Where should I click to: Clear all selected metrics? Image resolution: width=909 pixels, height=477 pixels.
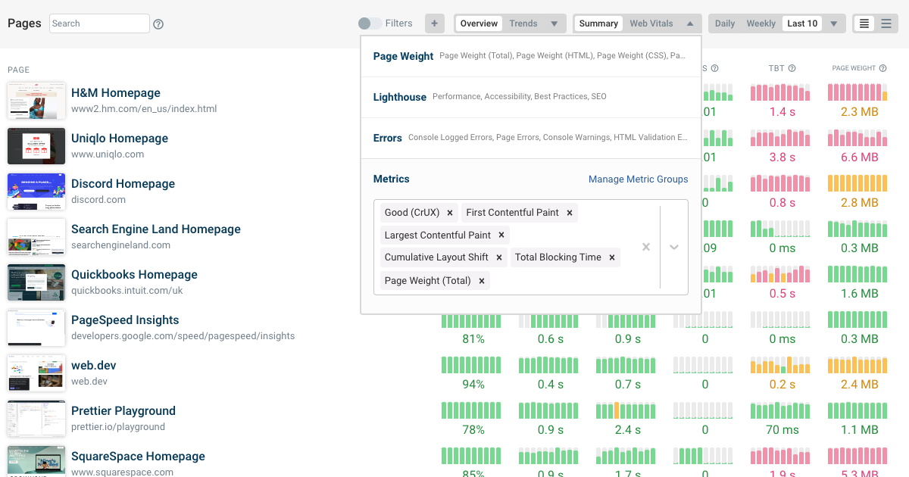tap(646, 247)
